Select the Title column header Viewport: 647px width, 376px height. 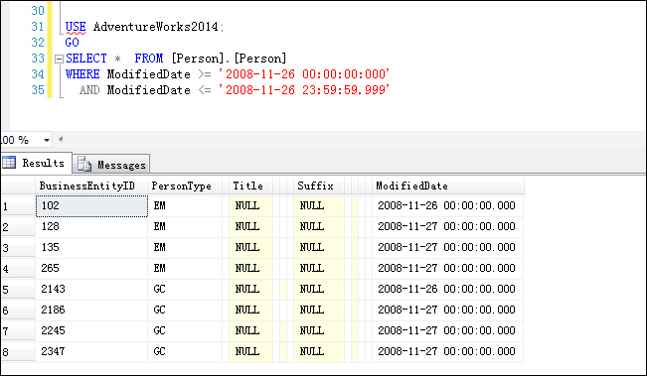click(x=250, y=187)
